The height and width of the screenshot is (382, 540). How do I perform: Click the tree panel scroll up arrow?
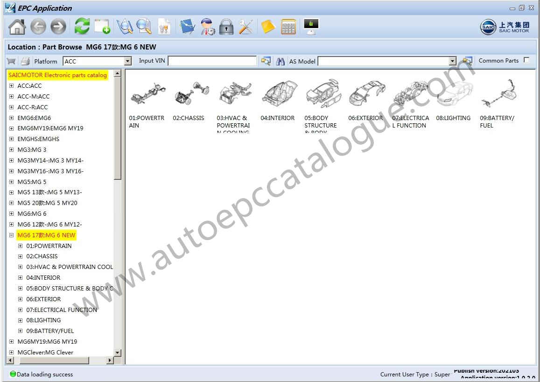[118, 73]
